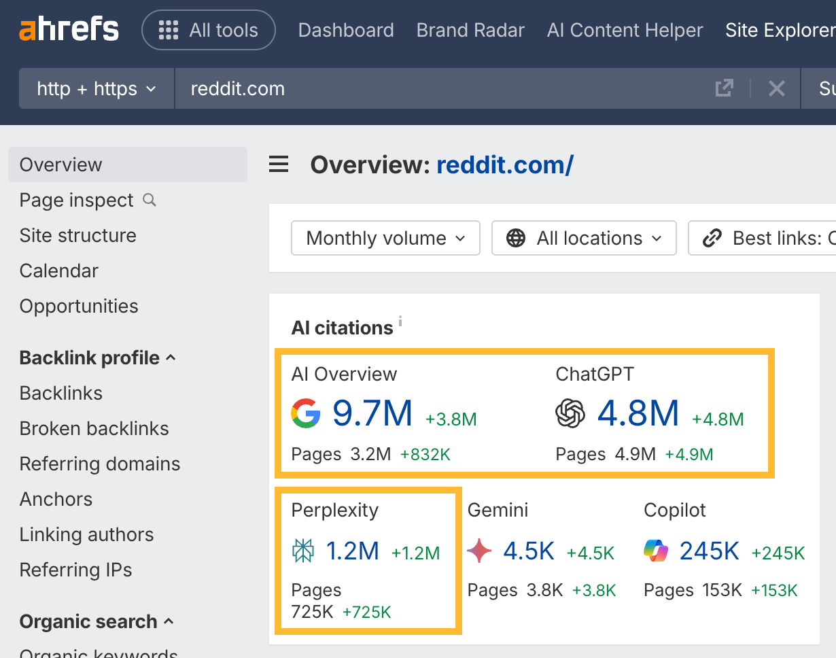Image resolution: width=836 pixels, height=658 pixels.
Task: Open the All tools grid menu
Action: pyautogui.click(x=208, y=30)
